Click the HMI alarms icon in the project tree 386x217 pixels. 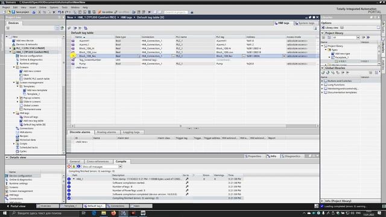17,132
